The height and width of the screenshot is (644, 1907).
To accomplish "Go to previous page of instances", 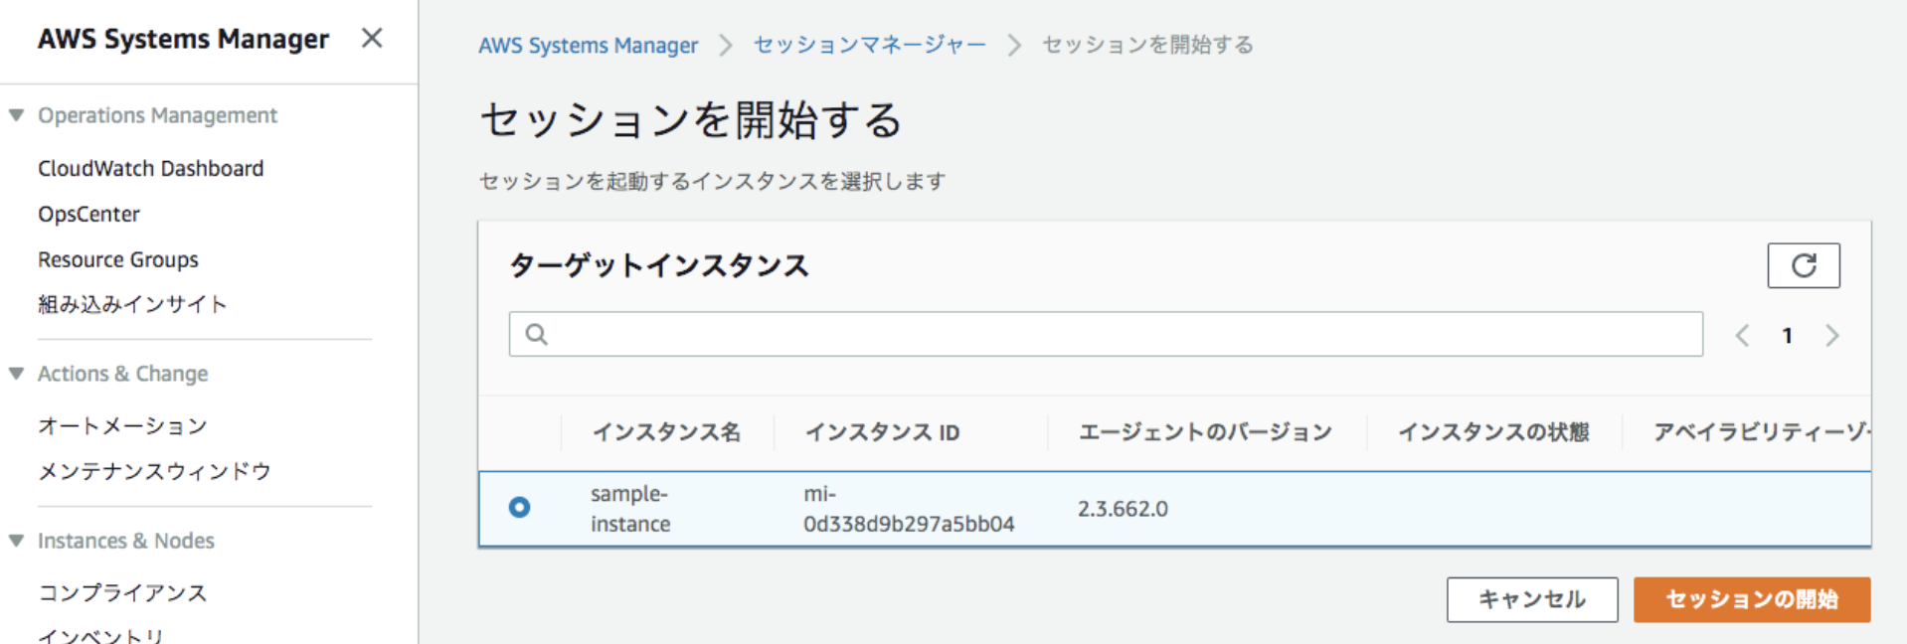I will click(1742, 336).
